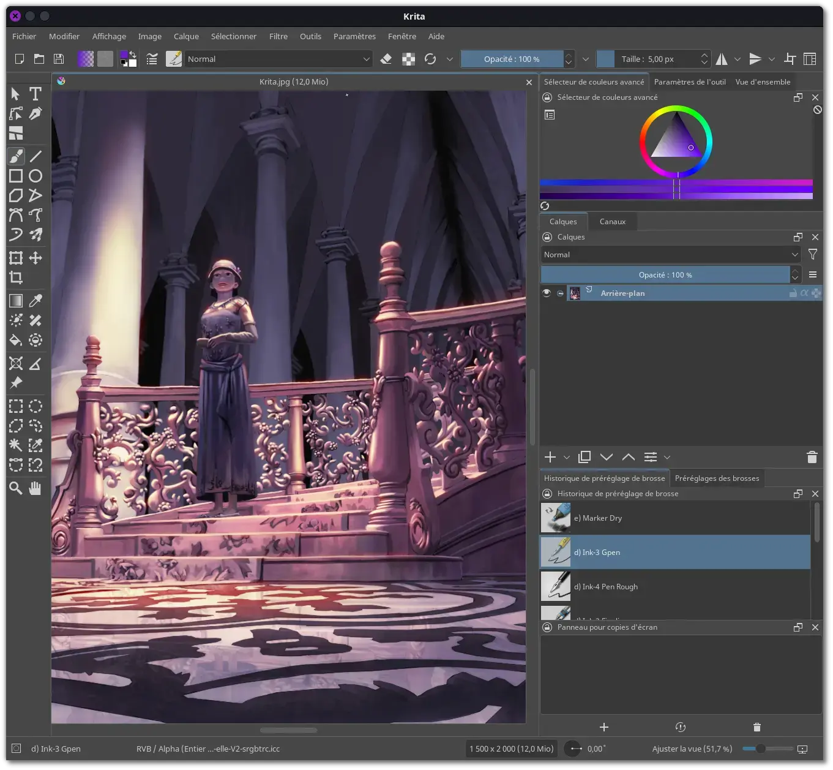The height and width of the screenshot is (770, 833).
Task: Move layer up in the stack
Action: click(x=629, y=457)
